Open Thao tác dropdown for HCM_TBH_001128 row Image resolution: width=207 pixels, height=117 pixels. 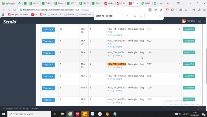[x=48, y=65]
